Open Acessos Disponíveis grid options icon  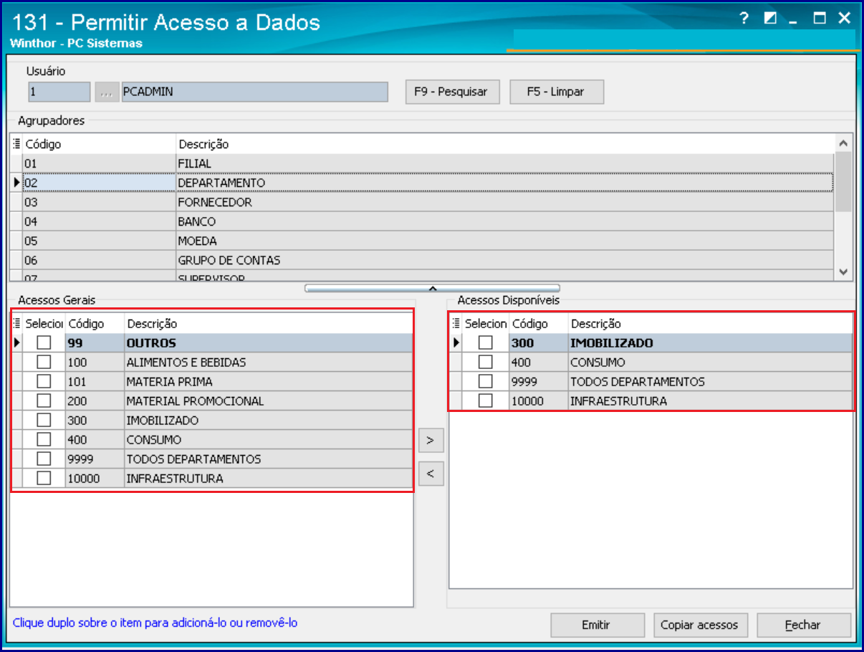point(456,324)
